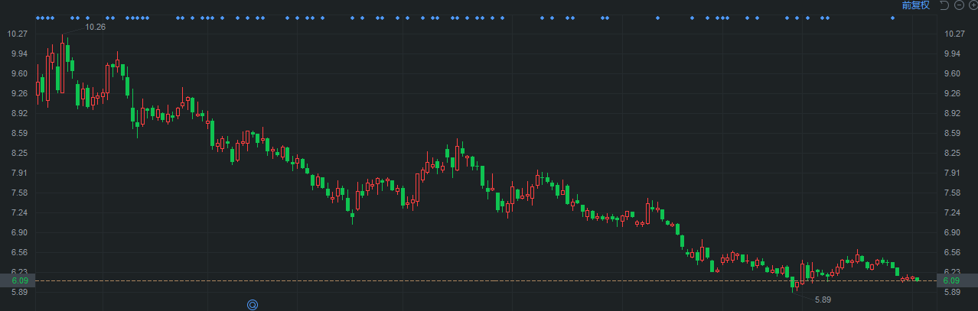The image size is (978, 311).
Task: Click the first blue diamond marker at top left
Action: pos(37,18)
